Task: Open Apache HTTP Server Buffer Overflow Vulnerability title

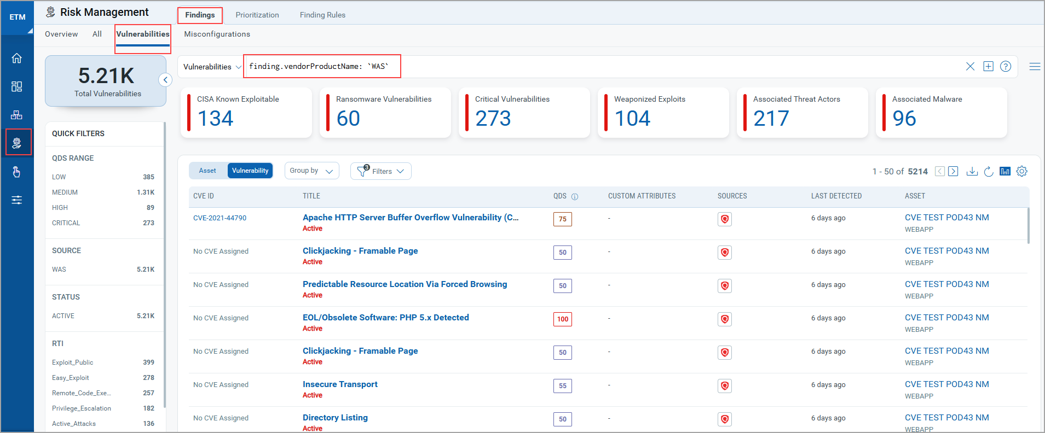Action: click(411, 217)
